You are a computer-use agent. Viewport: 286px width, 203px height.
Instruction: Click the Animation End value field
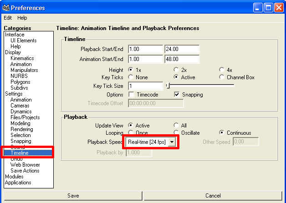pos(181,59)
